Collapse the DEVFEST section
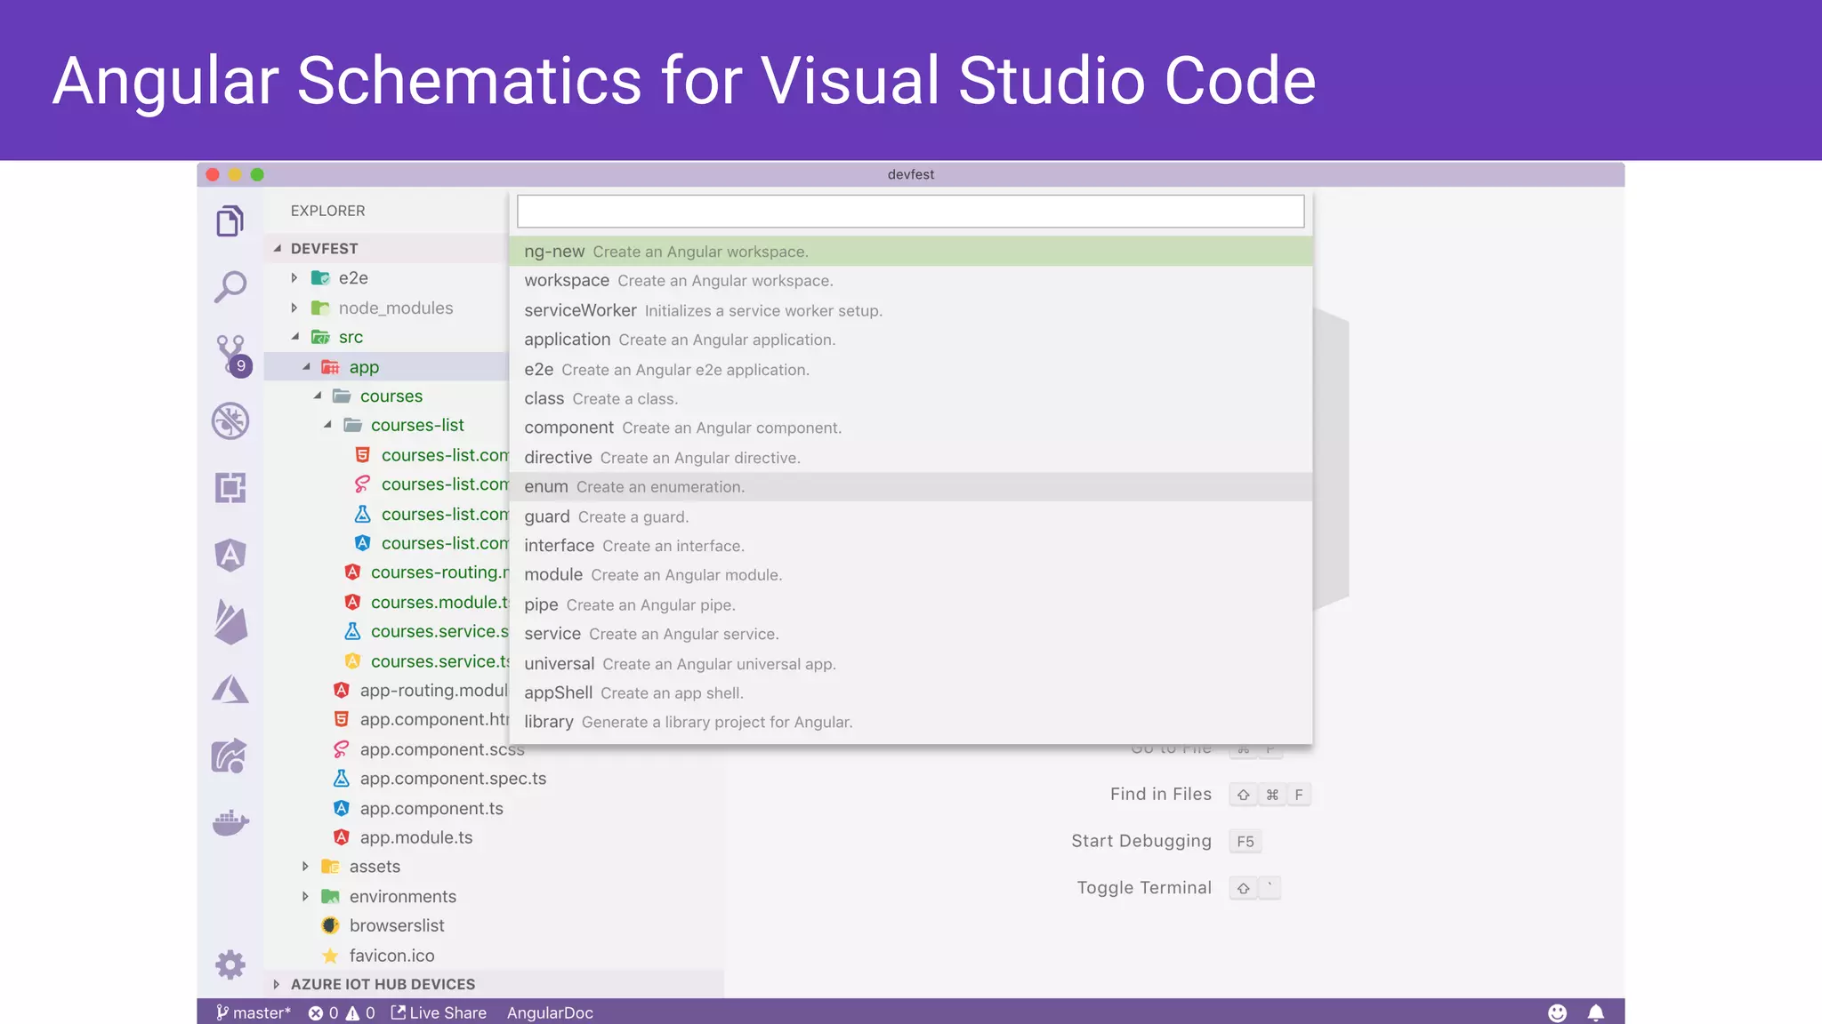Screen dimensions: 1822x1024 278,249
